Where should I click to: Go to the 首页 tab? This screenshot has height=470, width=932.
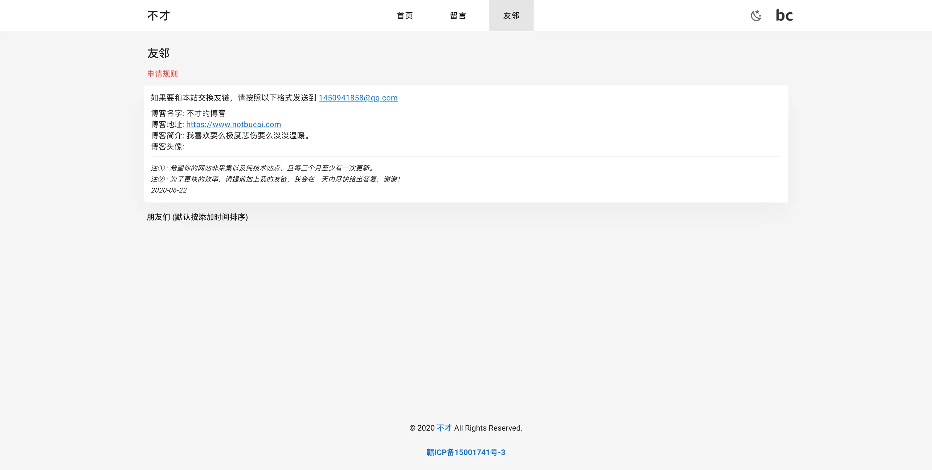[404, 15]
